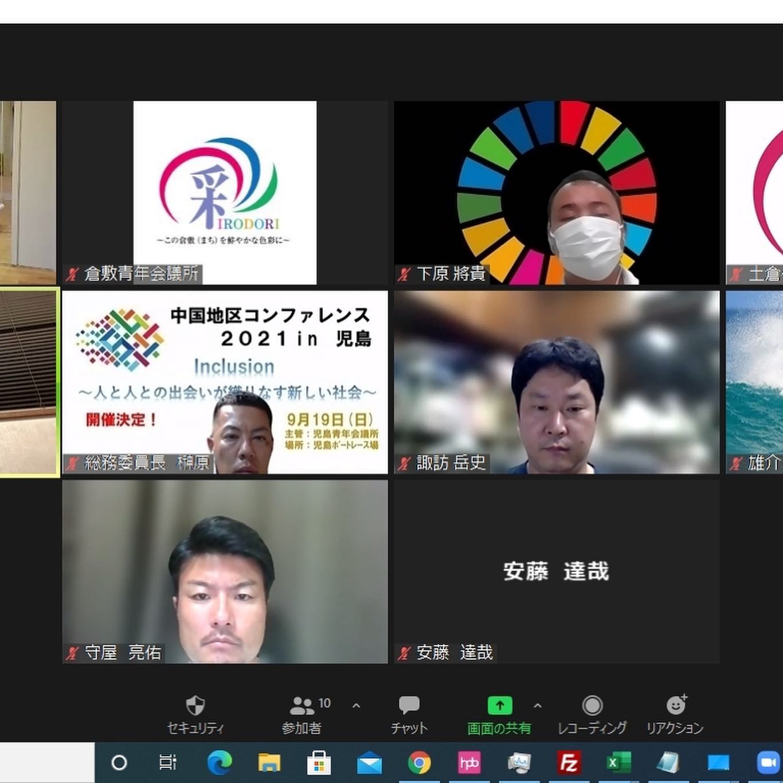
Task: Select the 安藤 達哉 name label at tile bottom
Action: pos(454,652)
